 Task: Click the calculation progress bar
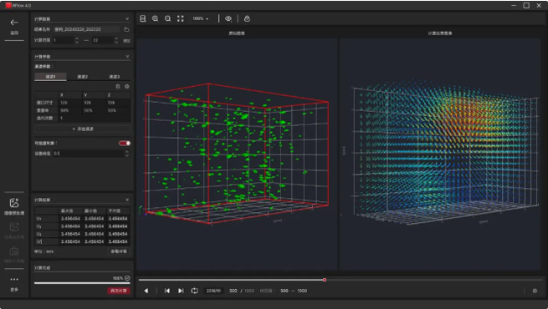pyautogui.click(x=82, y=283)
